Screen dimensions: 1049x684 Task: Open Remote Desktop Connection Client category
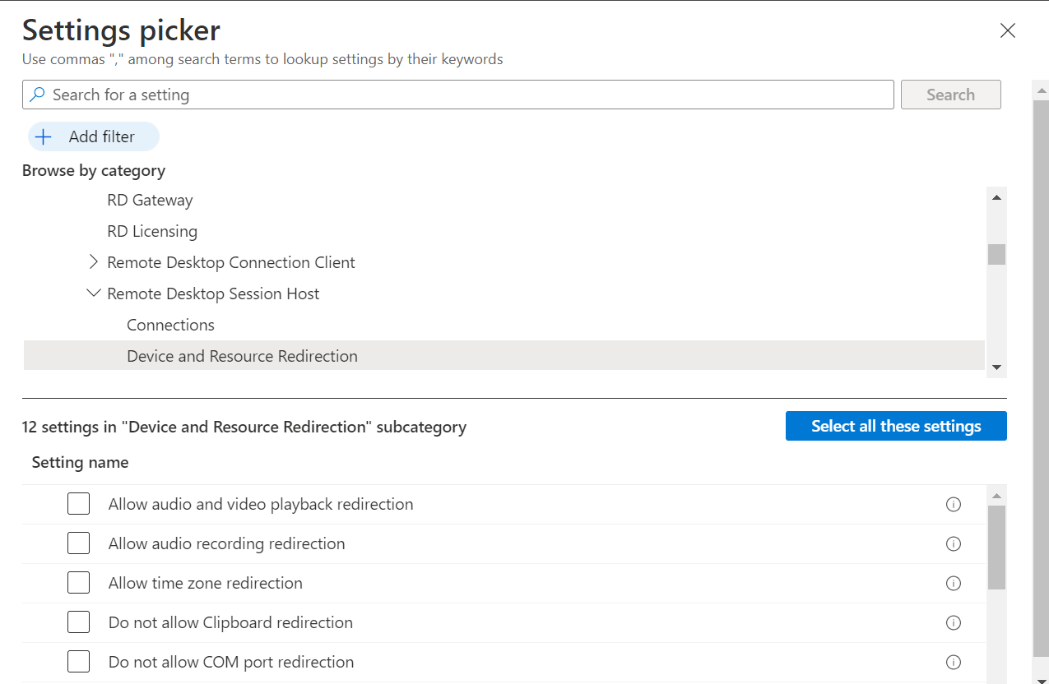point(231,262)
